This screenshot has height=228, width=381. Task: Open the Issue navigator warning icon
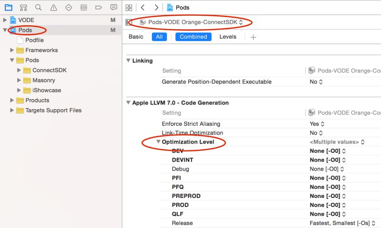coord(53,8)
